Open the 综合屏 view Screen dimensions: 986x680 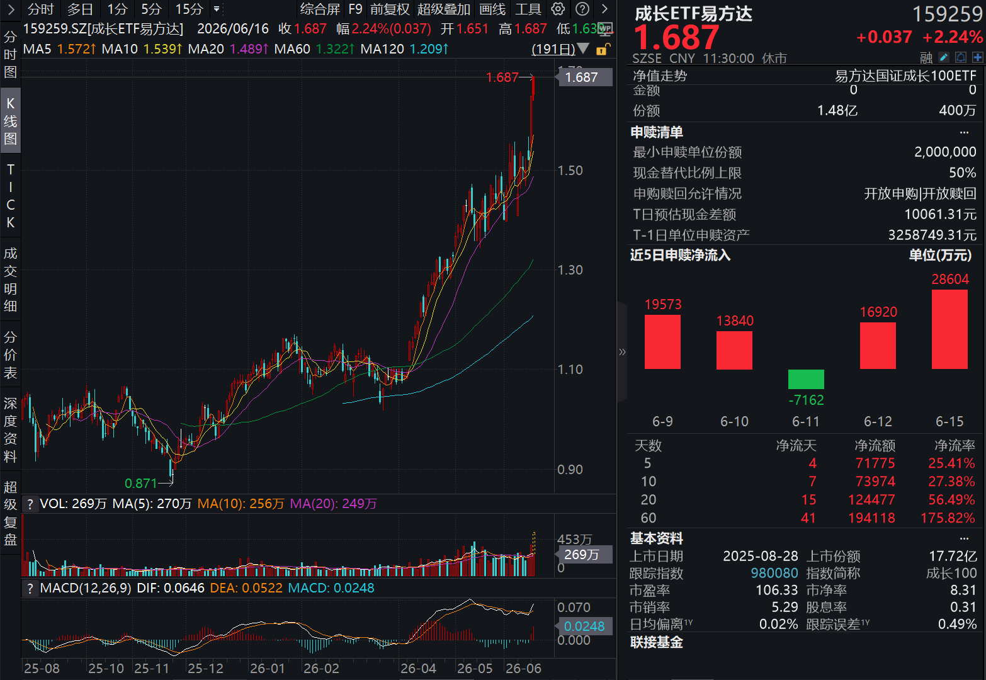click(x=320, y=9)
